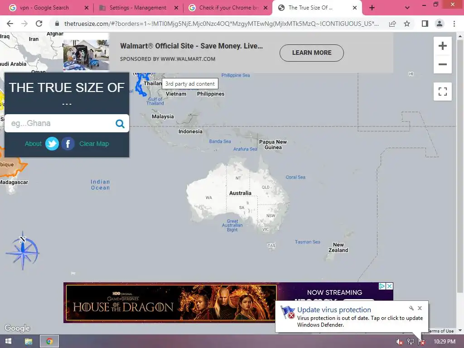Toggle fullscreen map view

(442, 92)
